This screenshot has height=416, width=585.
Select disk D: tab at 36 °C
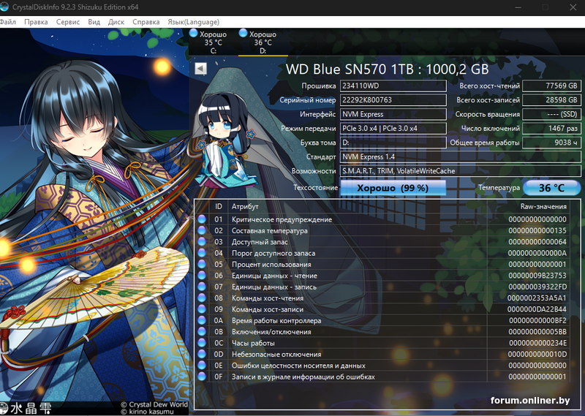tap(263, 42)
